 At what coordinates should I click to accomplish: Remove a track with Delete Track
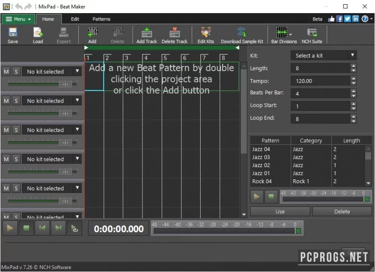point(174,35)
